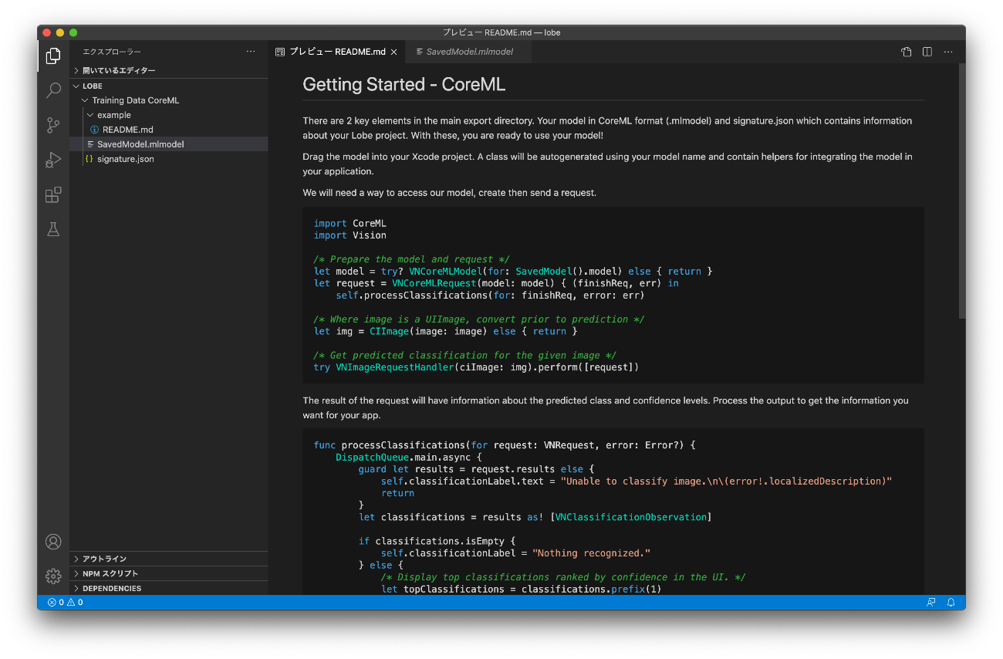Expand the NPM スクリプト section
The width and height of the screenshot is (1003, 659).
click(169, 573)
